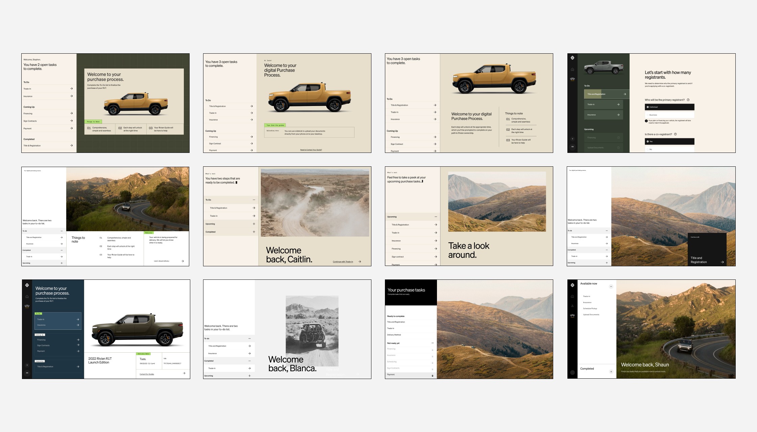The image size is (757, 432).
Task: Select the Business registrant radio option
Action: coord(648,115)
